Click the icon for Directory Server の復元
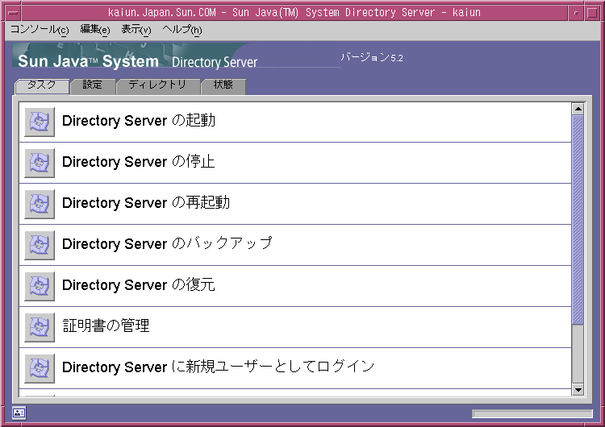 click(40, 286)
